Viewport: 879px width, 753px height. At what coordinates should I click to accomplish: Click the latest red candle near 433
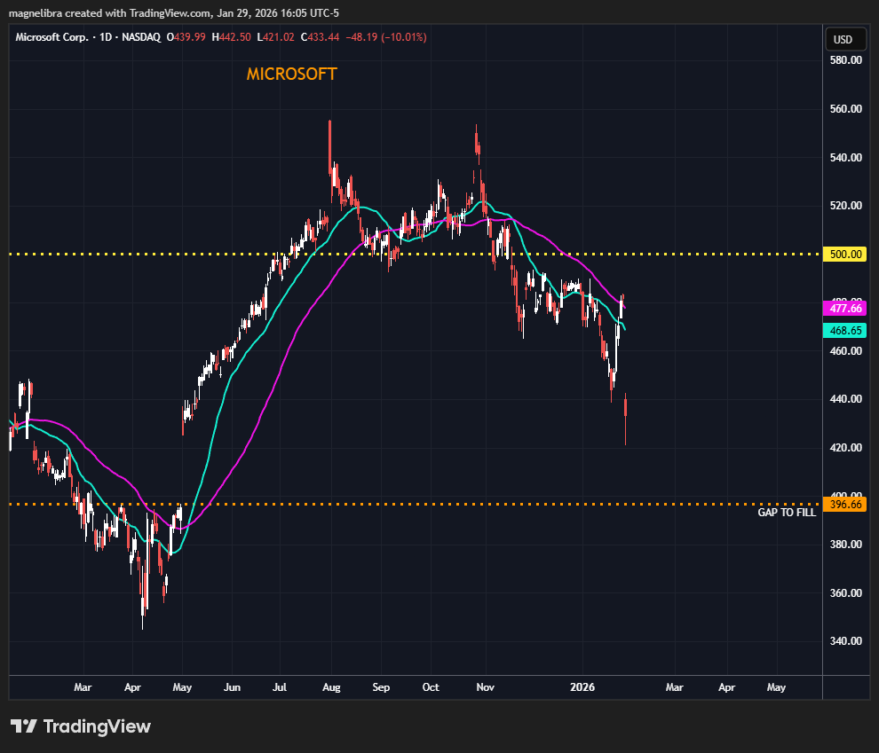pos(626,419)
